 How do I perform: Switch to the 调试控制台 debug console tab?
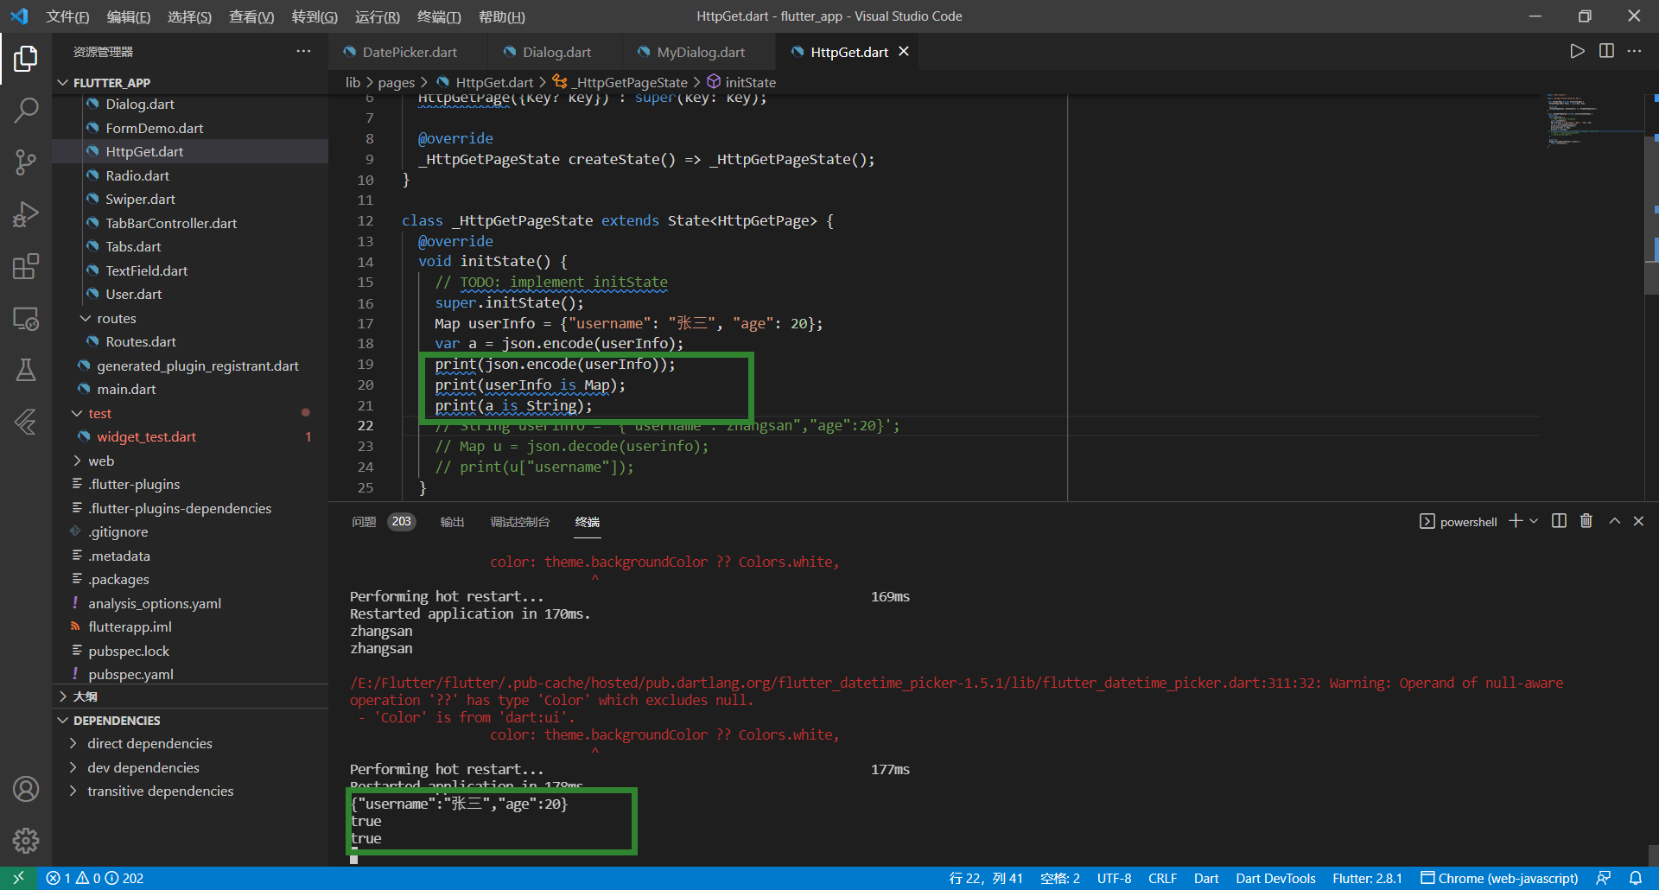click(x=519, y=522)
